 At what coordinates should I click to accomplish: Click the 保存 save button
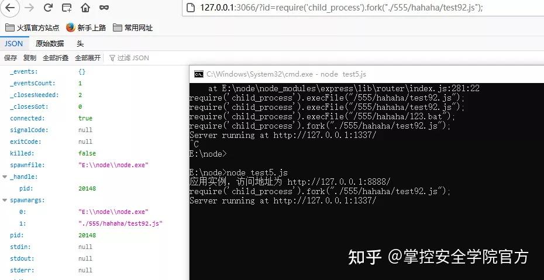coord(11,58)
